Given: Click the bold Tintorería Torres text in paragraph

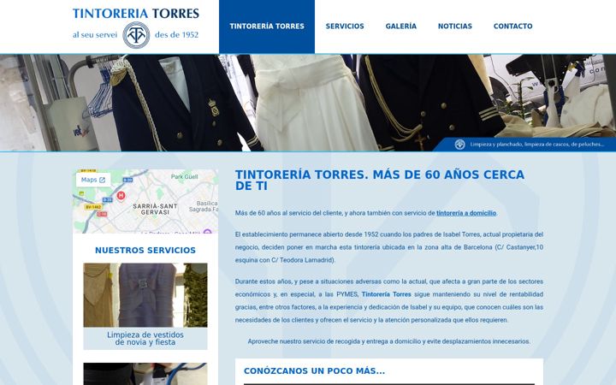Looking at the screenshot, I should coord(386,294).
